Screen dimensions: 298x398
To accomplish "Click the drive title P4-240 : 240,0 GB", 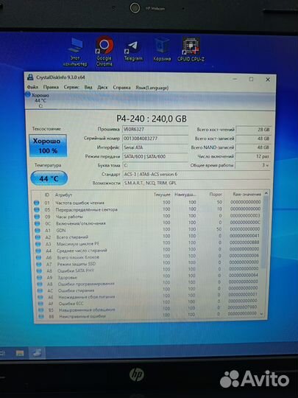I will coord(152,119).
